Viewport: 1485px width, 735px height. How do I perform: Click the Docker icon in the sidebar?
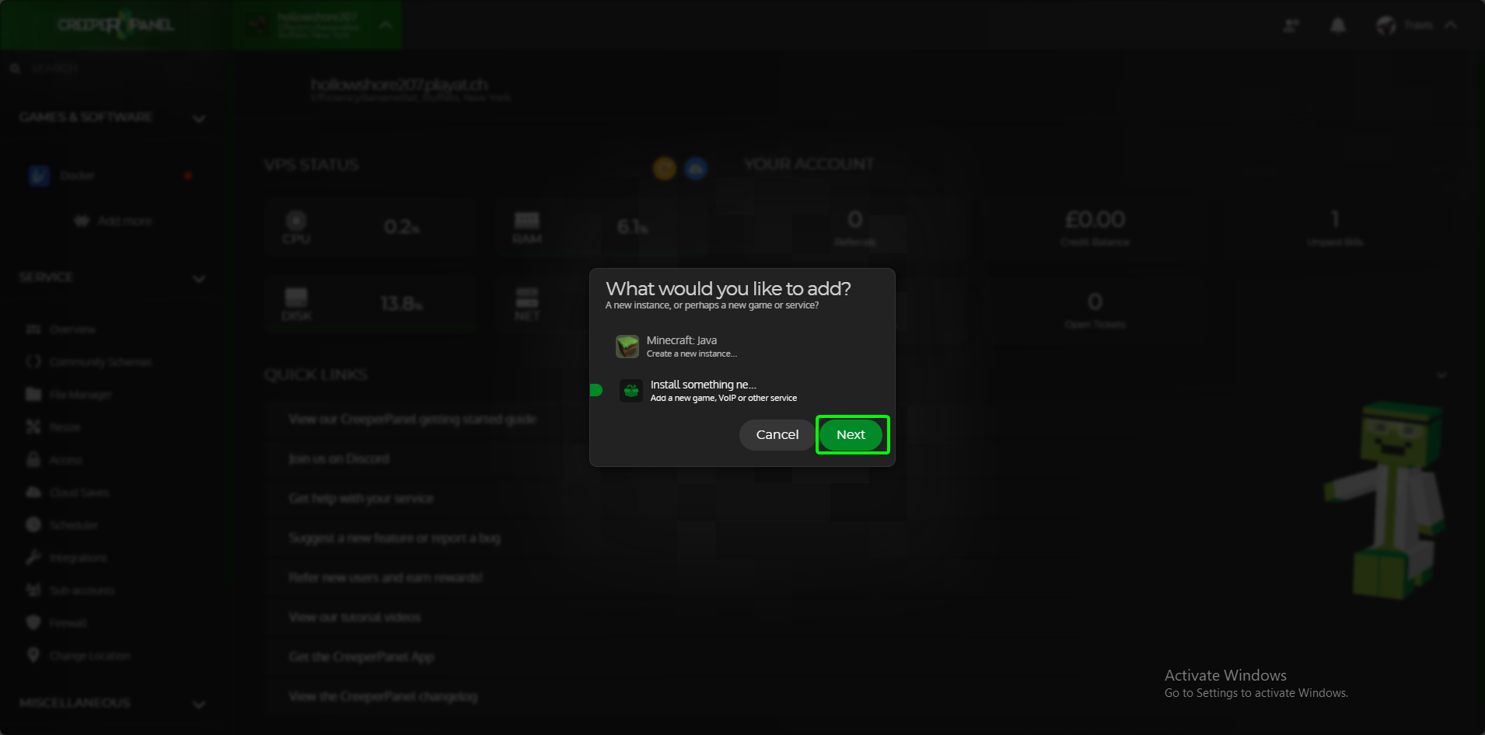point(39,176)
